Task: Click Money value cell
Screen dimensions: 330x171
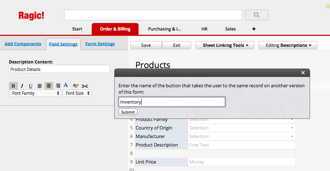Action: coord(241,162)
